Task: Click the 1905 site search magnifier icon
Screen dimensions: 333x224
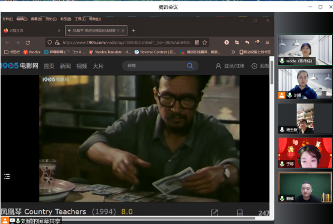Action: (190, 65)
